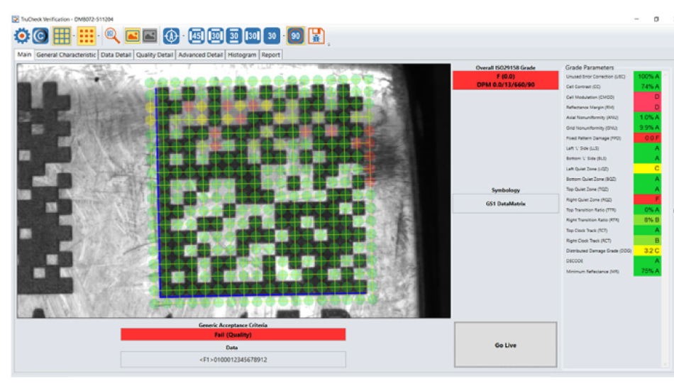Open the Data Detail tab
Screen dimensions: 674x391
pyautogui.click(x=116, y=55)
